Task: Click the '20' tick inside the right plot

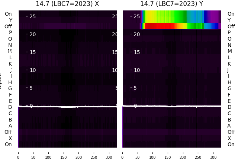Action: (136, 34)
